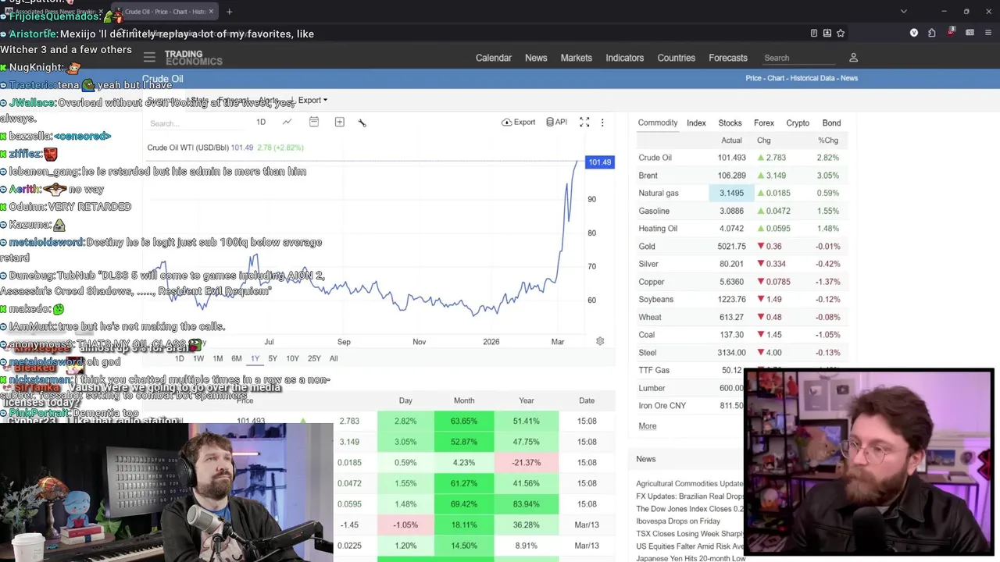
Task: Switch to the Crypto tab
Action: pyautogui.click(x=798, y=123)
